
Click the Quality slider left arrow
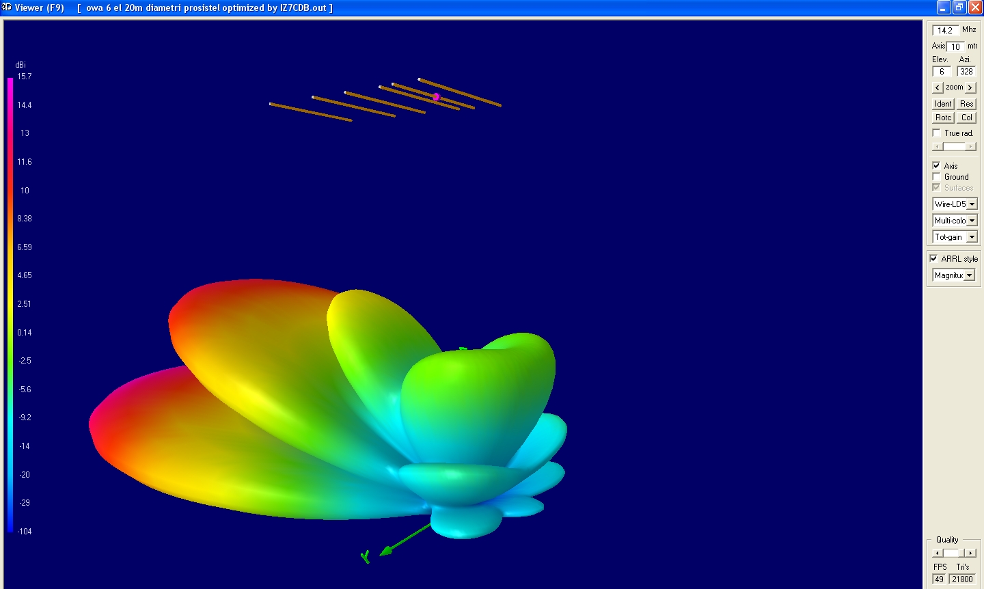click(x=938, y=553)
